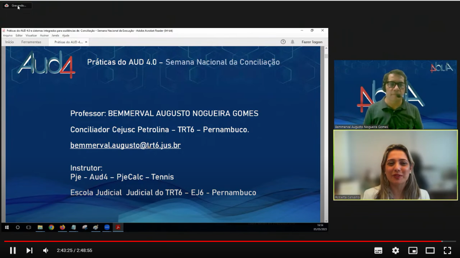Open Acrobat notifications bell

[x=292, y=42]
